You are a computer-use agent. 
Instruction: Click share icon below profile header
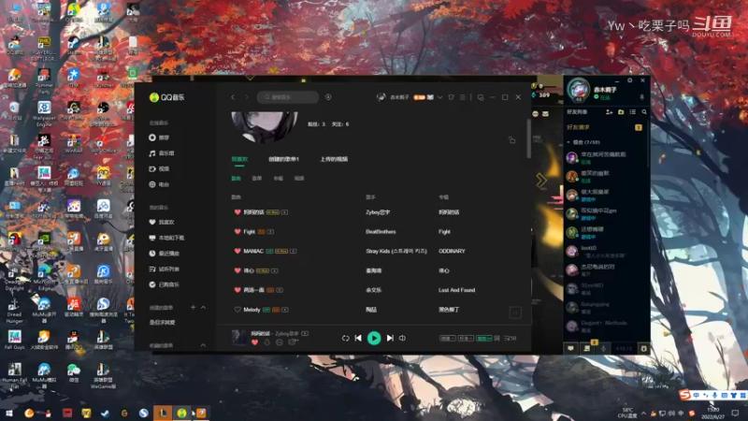pyautogui.click(x=511, y=139)
